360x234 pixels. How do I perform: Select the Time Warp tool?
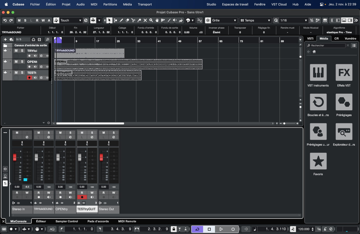(163, 21)
